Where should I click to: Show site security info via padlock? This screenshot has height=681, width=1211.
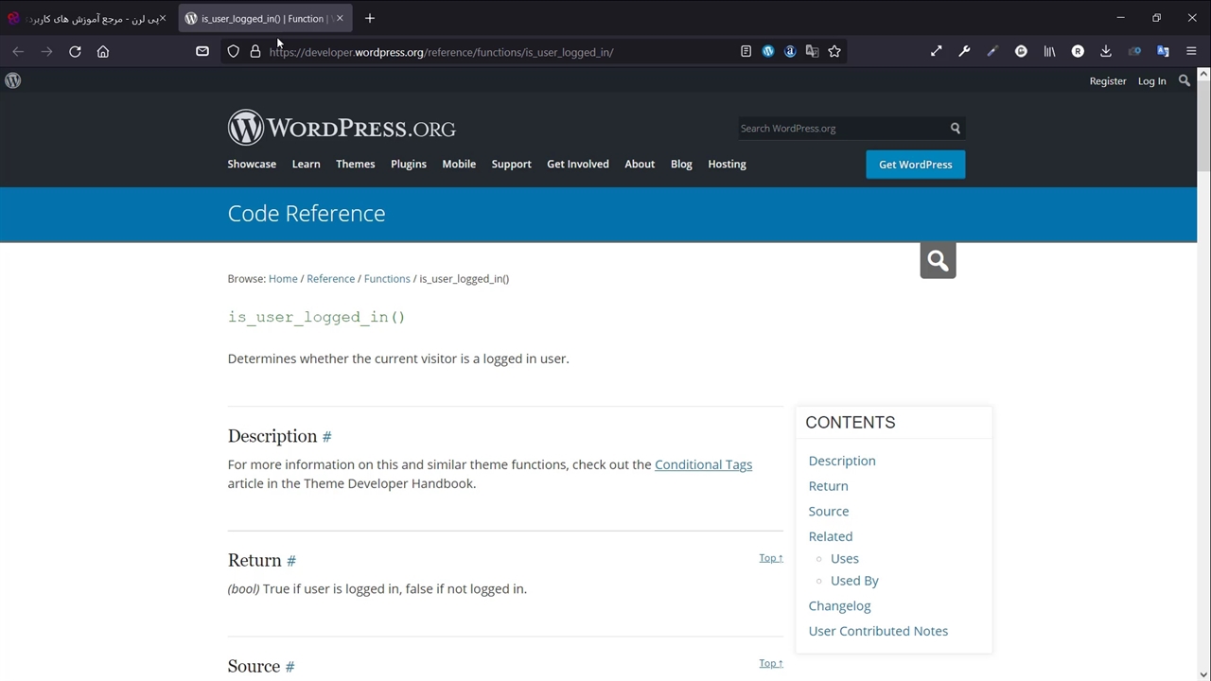tap(255, 52)
